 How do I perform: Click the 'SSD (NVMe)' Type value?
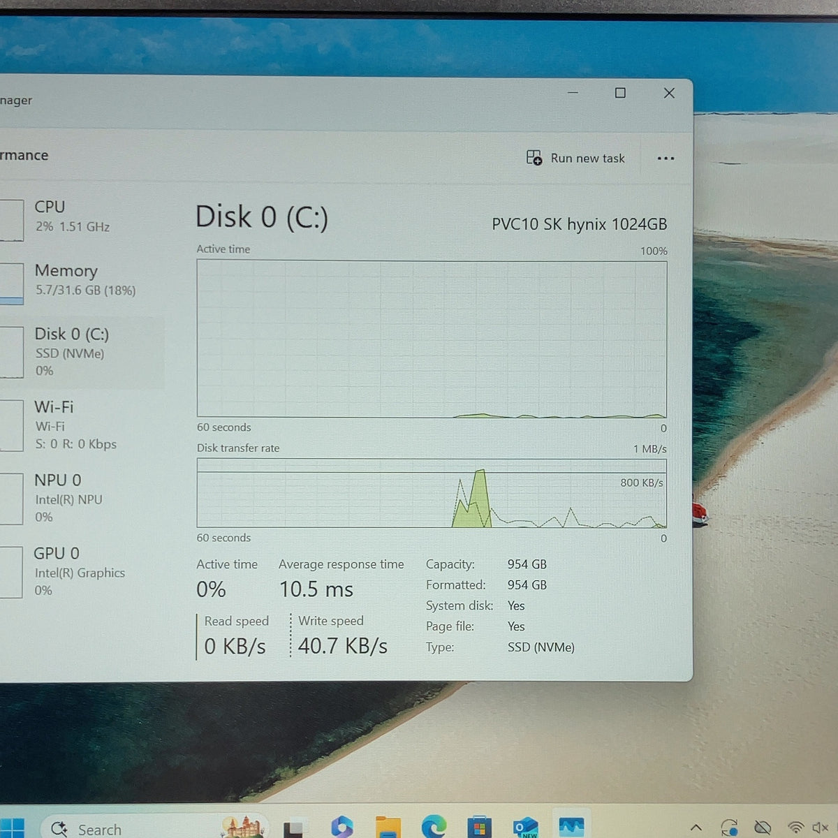point(541,647)
